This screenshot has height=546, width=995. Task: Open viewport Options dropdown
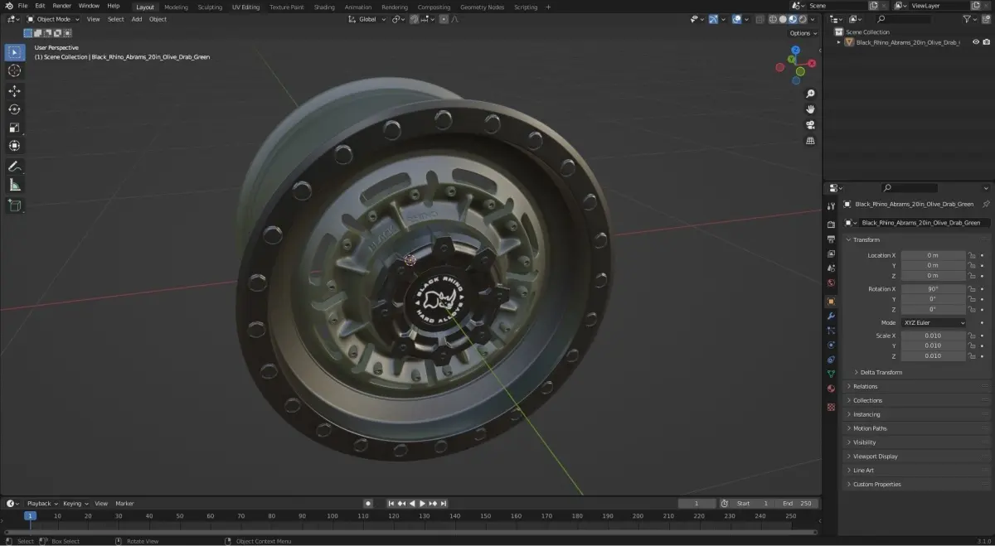tap(803, 33)
